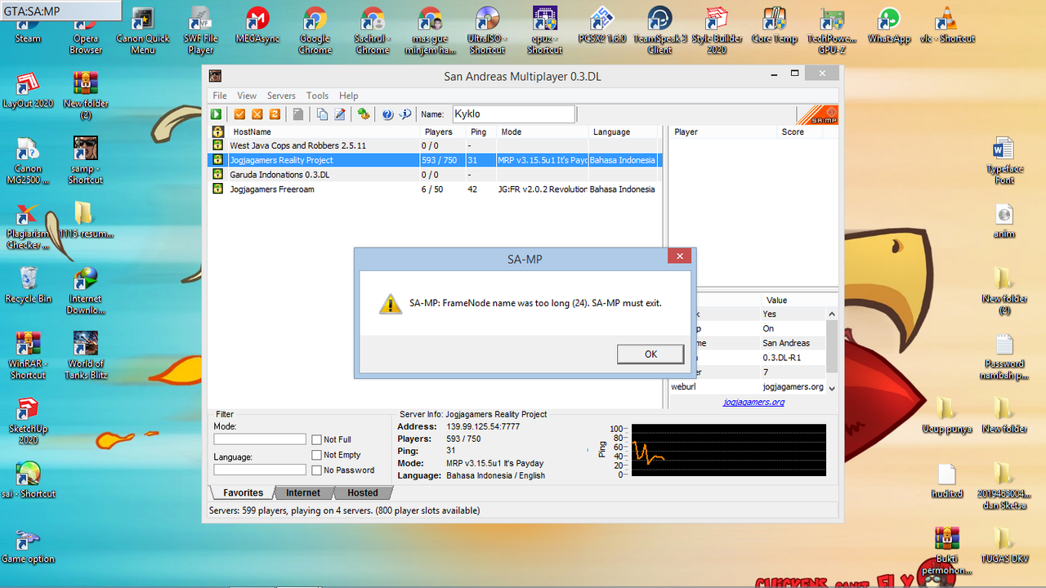
Task: Click the orange X Delete Server icon
Action: (x=257, y=114)
